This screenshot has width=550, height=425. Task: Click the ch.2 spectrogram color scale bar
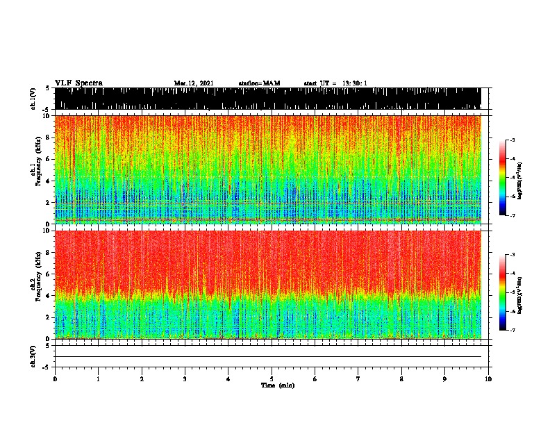502,292
